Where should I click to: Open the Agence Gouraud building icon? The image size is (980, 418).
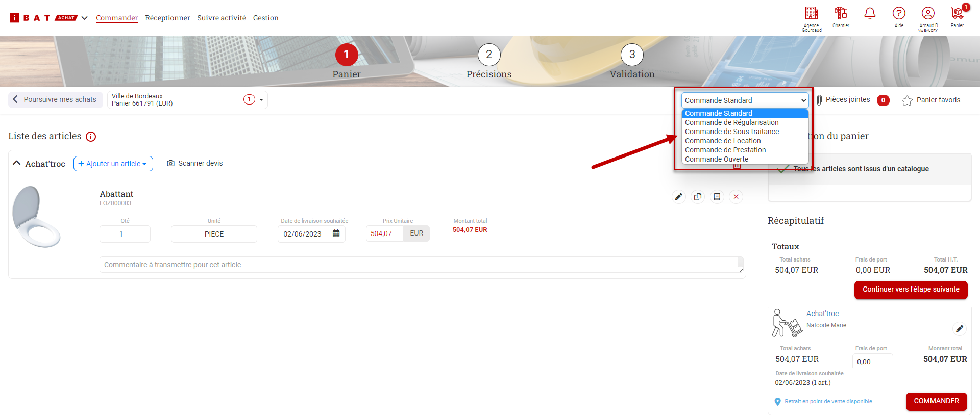pyautogui.click(x=811, y=14)
